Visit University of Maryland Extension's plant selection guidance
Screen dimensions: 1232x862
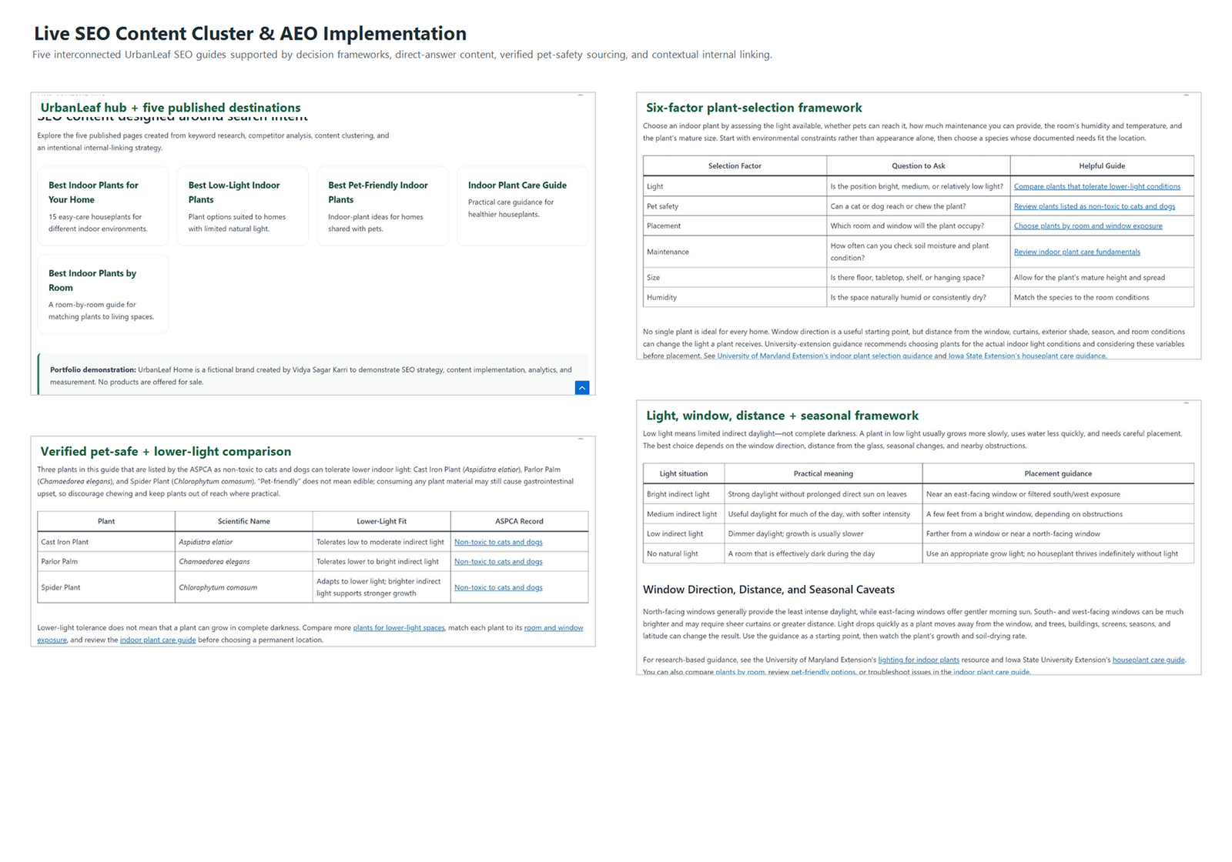click(x=825, y=356)
